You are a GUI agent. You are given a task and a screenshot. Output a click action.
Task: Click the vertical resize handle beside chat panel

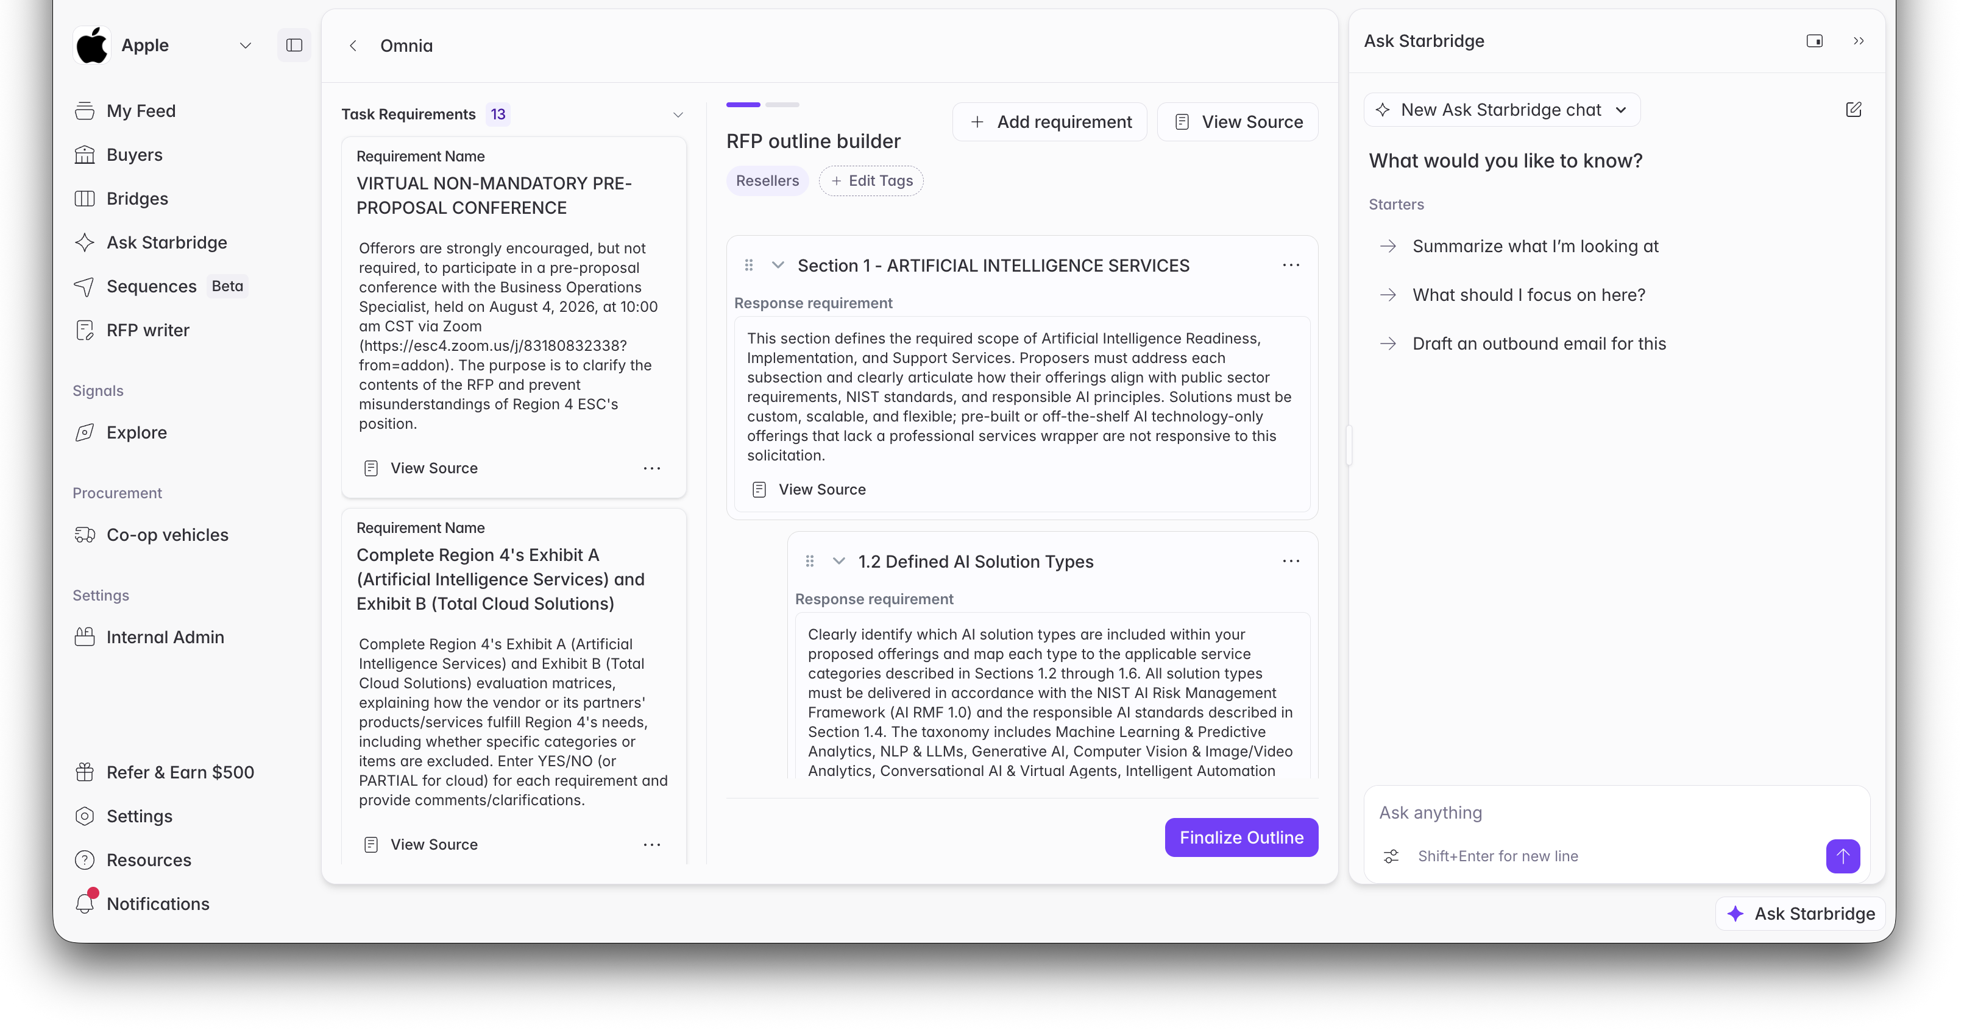pos(1349,446)
